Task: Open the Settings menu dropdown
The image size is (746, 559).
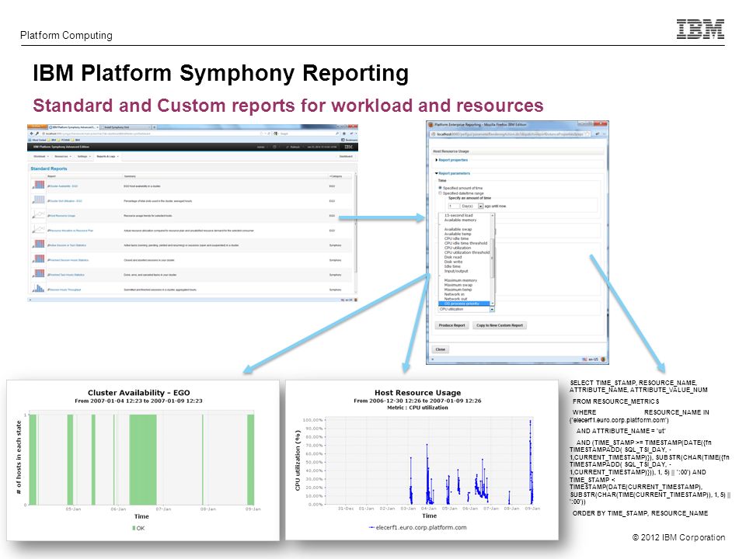Action: 84,156
